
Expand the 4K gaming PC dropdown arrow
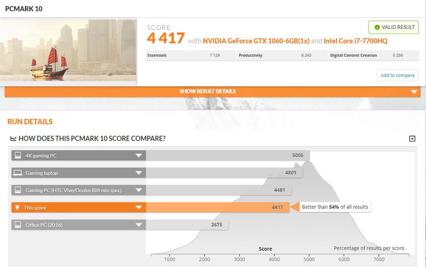(x=138, y=156)
